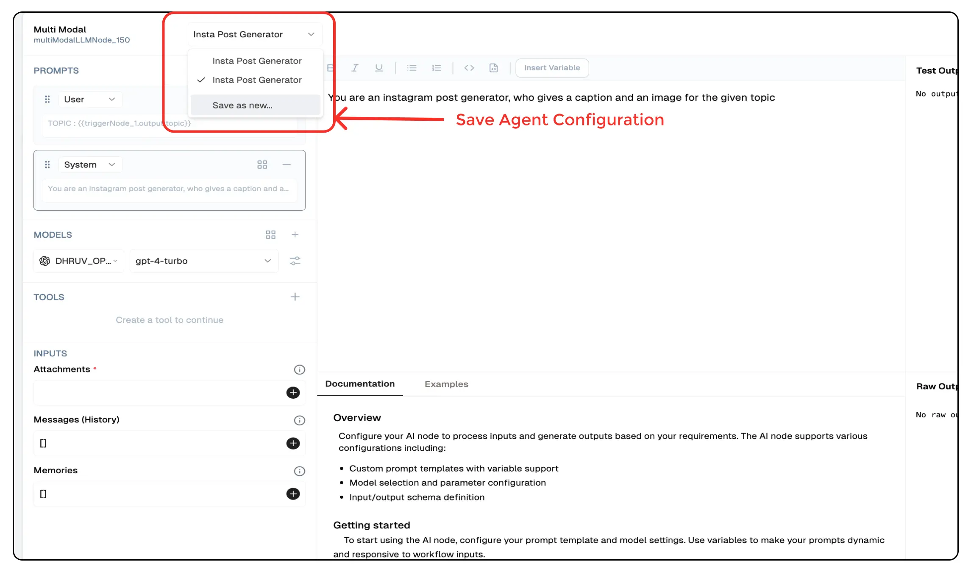Click the grid icon in the Models section
971x572 pixels.
point(271,234)
